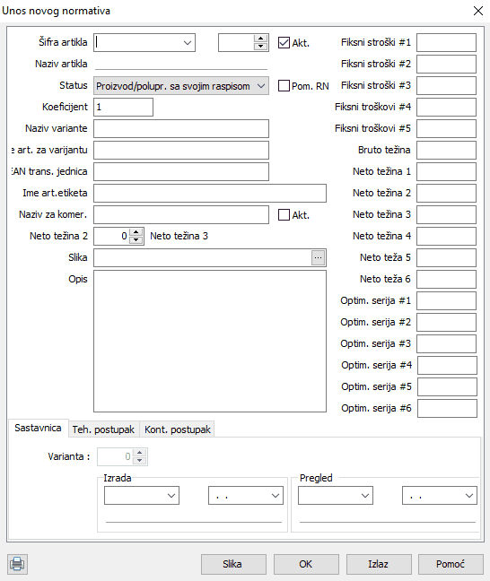Viewport: 490px width, 581px height.
Task: Focus the Fiksni stroški #2 field
Action: (x=446, y=64)
